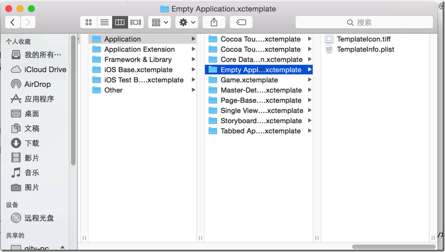Screen dimensions: 445x252
Task: Click the Other folder icon
Action: 96,90
